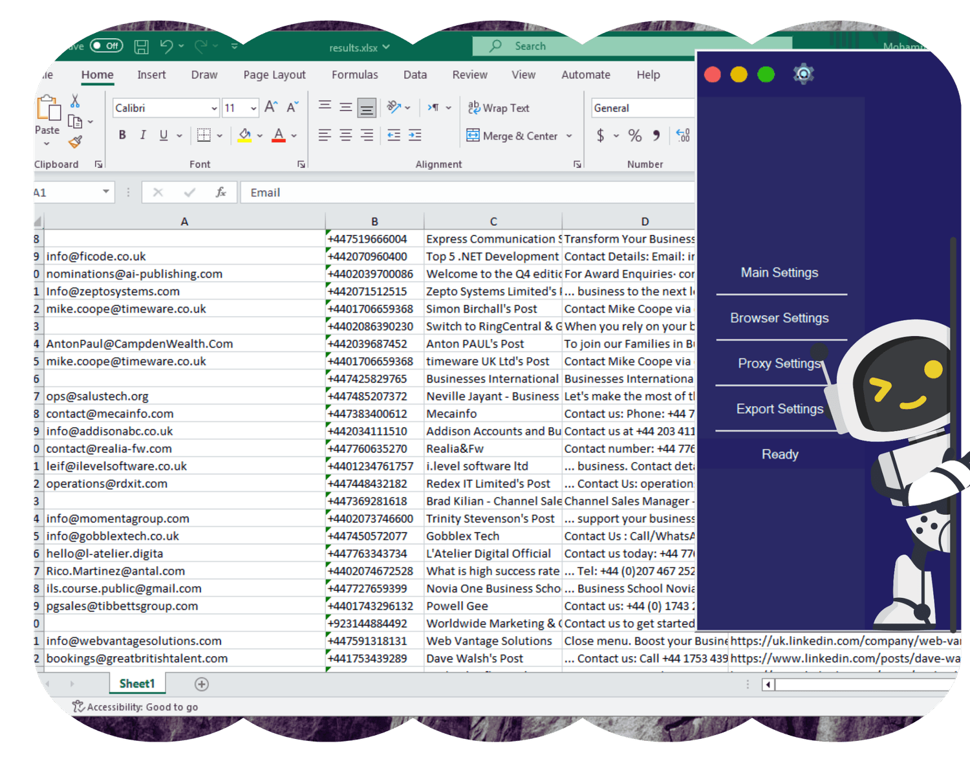Expand the underline style dropdown arrow
This screenshot has width=970, height=759.
click(179, 136)
